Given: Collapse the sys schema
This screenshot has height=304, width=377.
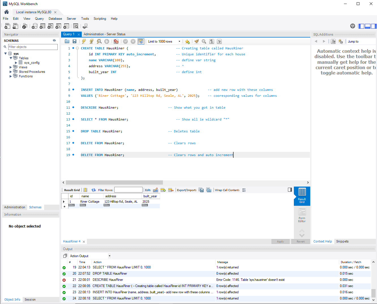Looking at the screenshot, I should point(5,54).
